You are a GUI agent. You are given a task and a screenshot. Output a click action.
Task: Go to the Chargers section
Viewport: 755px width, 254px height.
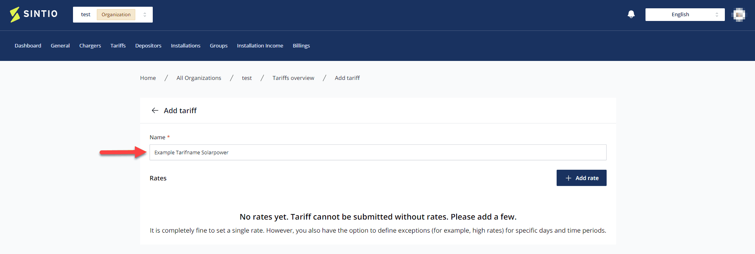90,45
